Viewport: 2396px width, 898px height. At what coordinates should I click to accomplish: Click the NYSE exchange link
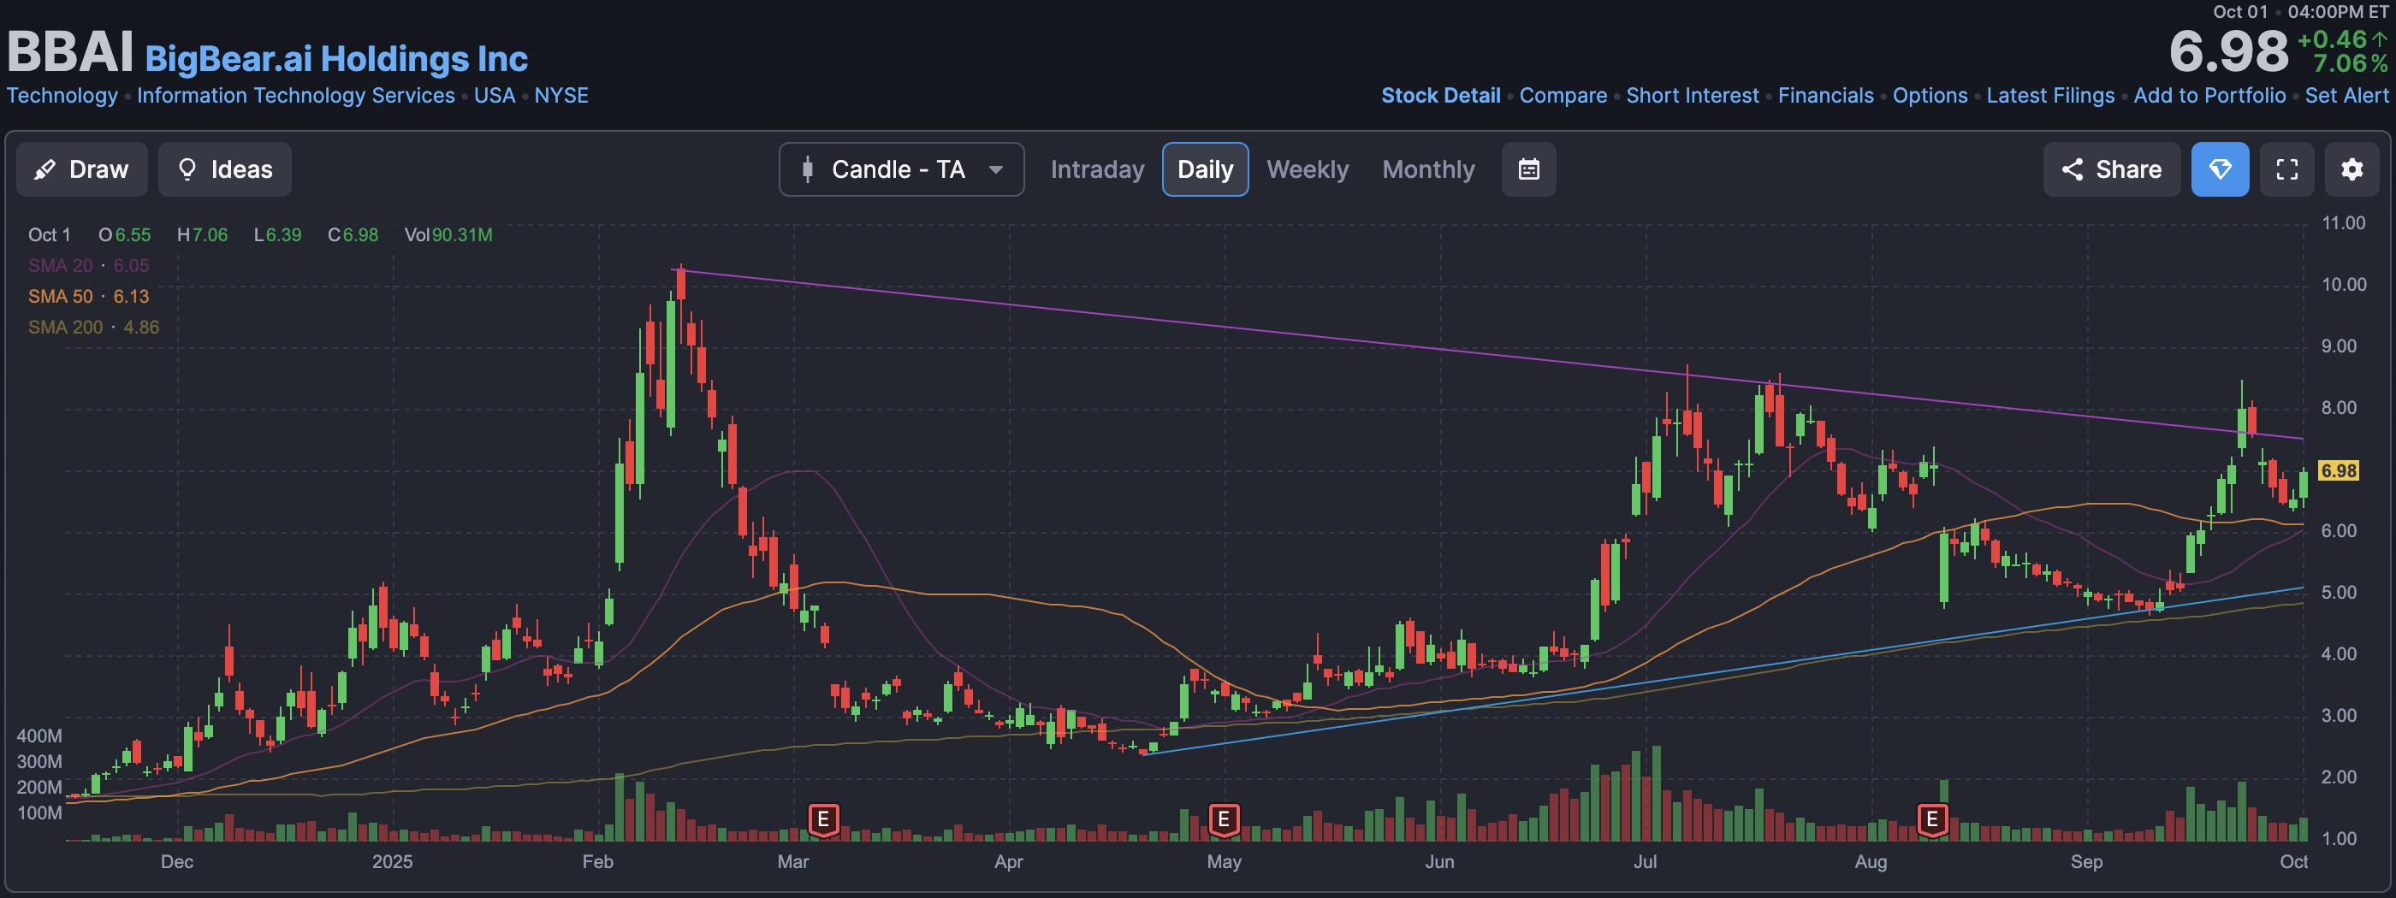coord(560,96)
